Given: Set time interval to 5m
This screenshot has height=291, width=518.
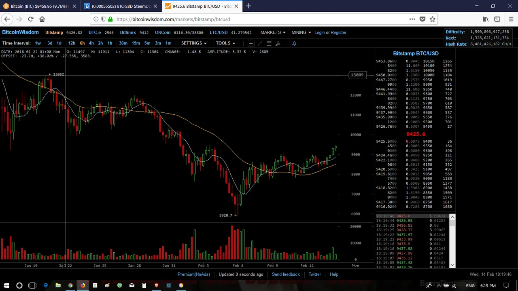Looking at the screenshot, I should click(147, 43).
